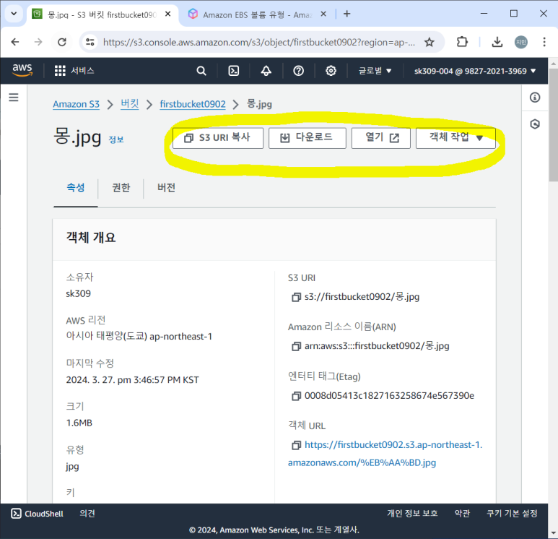The width and height of the screenshot is (558, 539).
Task: Open browser extensions puzzle icon
Action: click(462, 42)
